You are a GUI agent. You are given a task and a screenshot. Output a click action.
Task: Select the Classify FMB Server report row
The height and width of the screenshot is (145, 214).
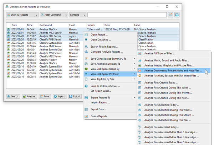click(45, 39)
